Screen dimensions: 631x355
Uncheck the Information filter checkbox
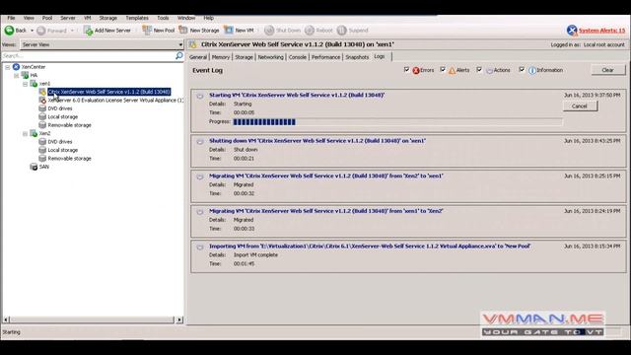click(522, 70)
